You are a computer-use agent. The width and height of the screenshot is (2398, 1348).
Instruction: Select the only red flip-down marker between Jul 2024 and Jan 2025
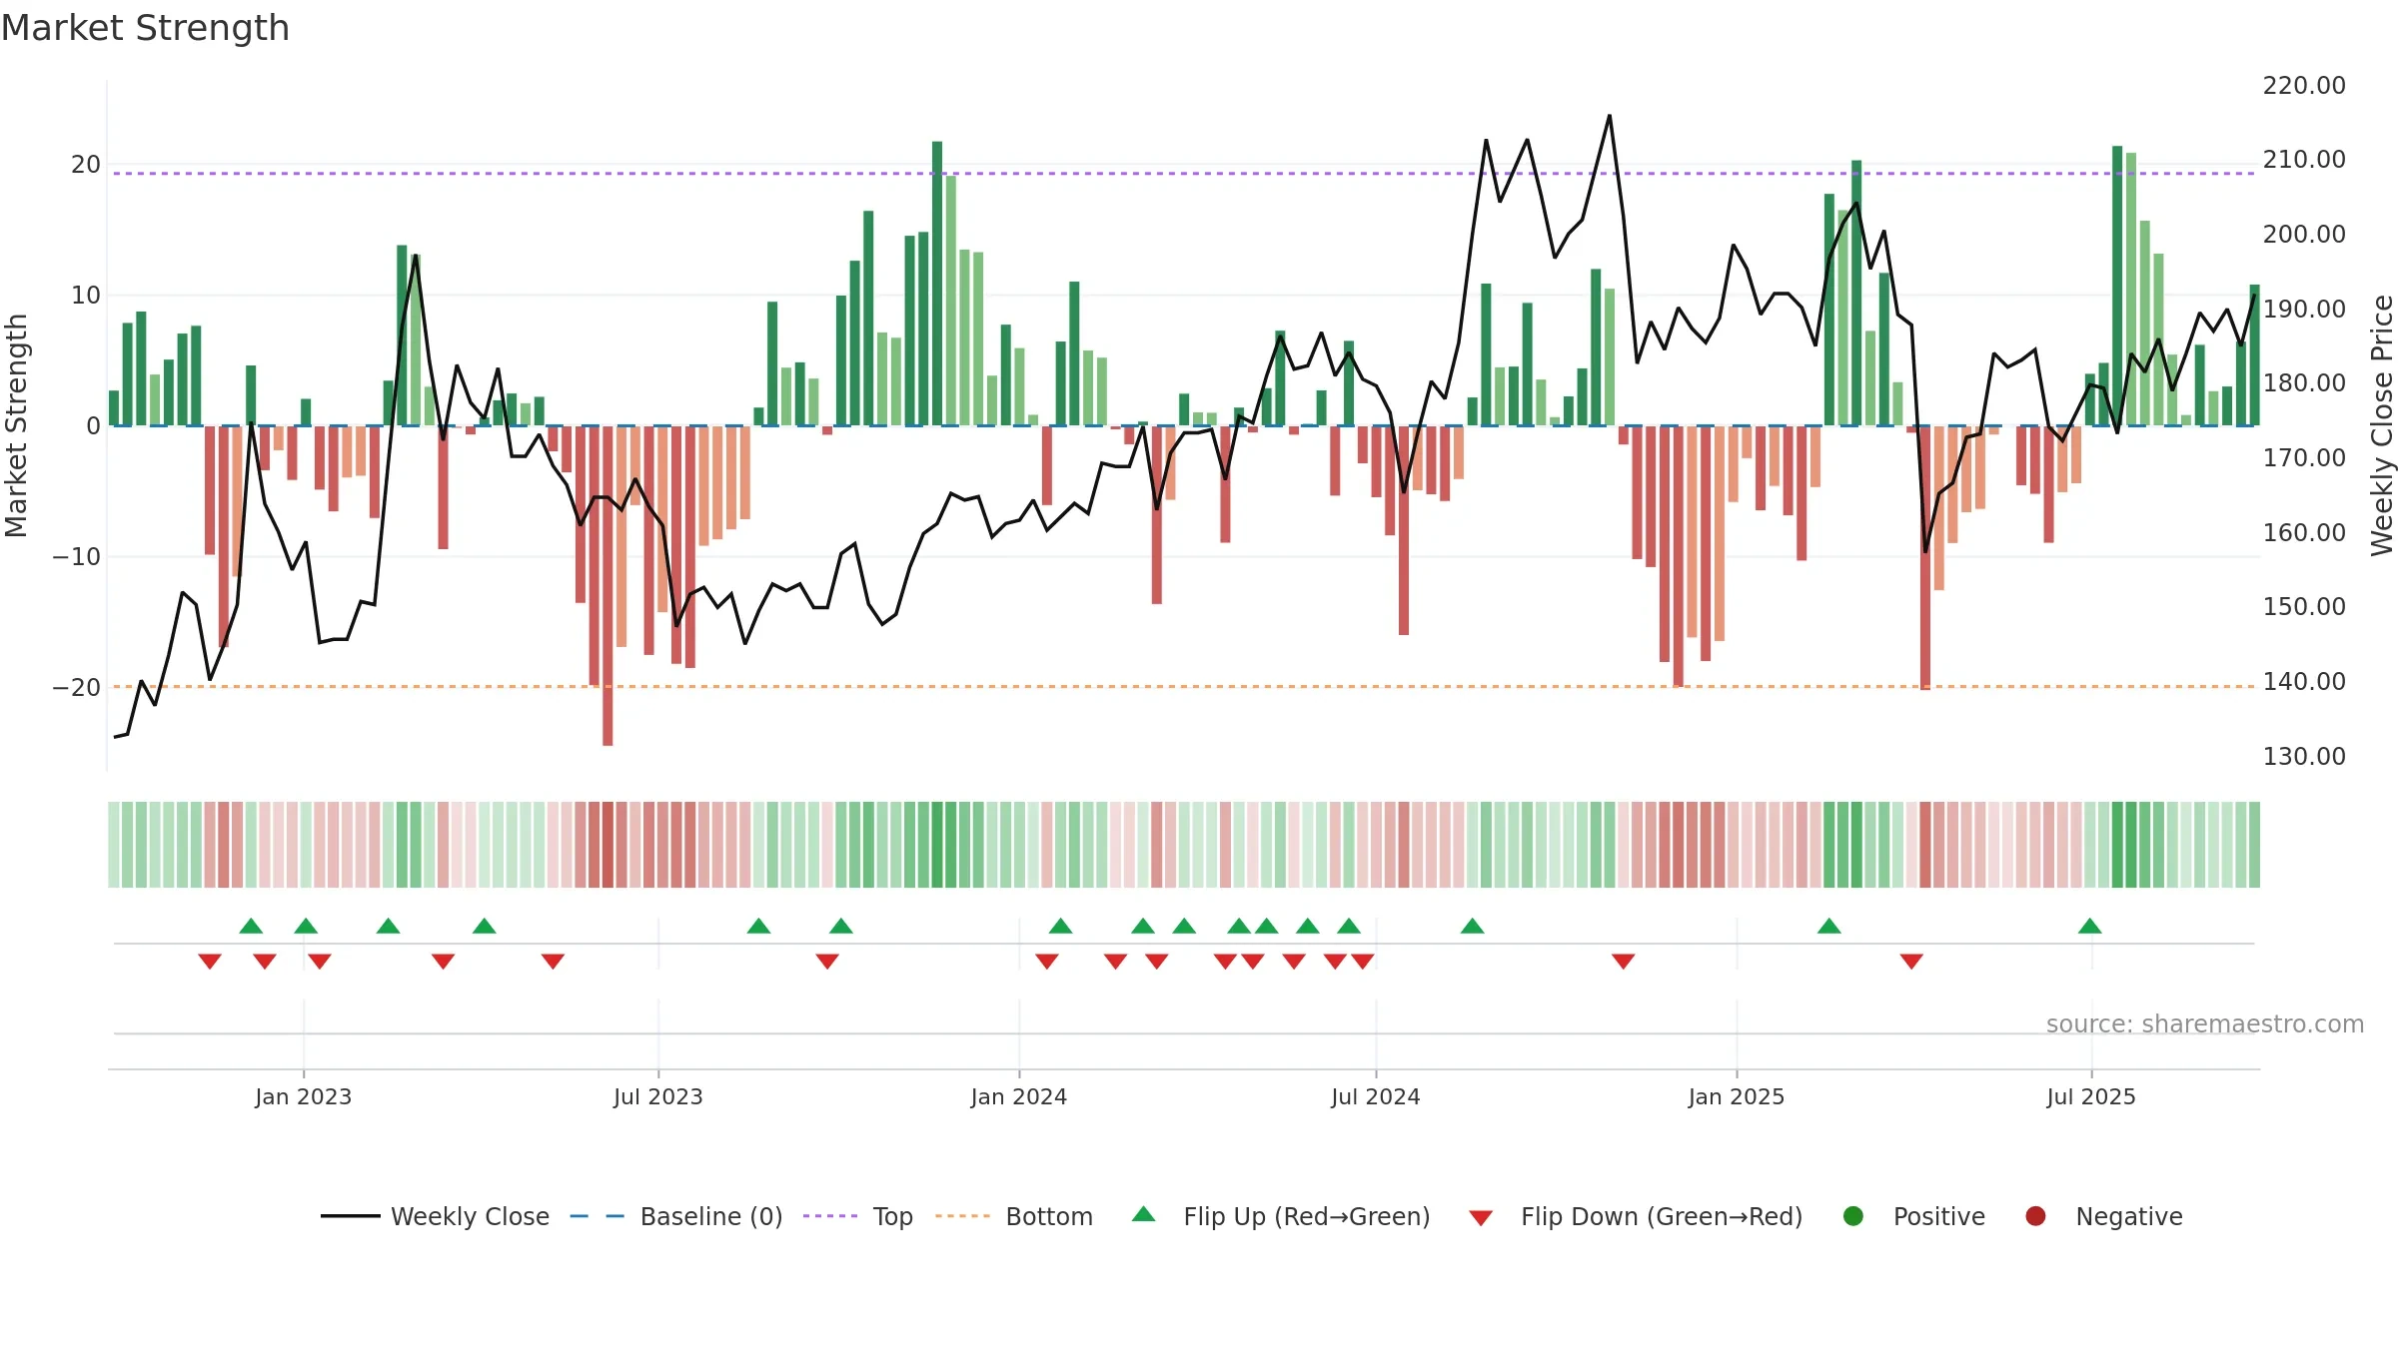coord(1624,962)
